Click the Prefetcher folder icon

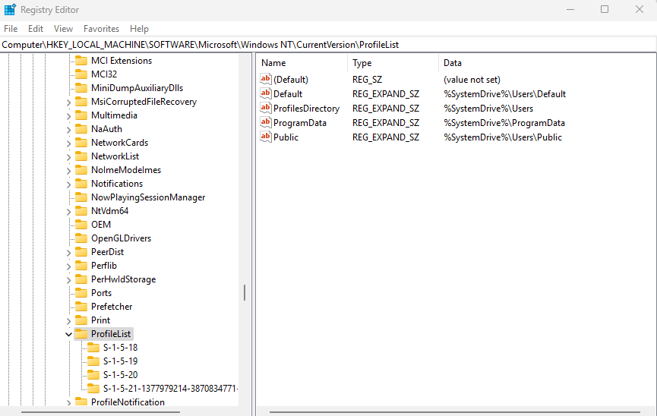(81, 307)
